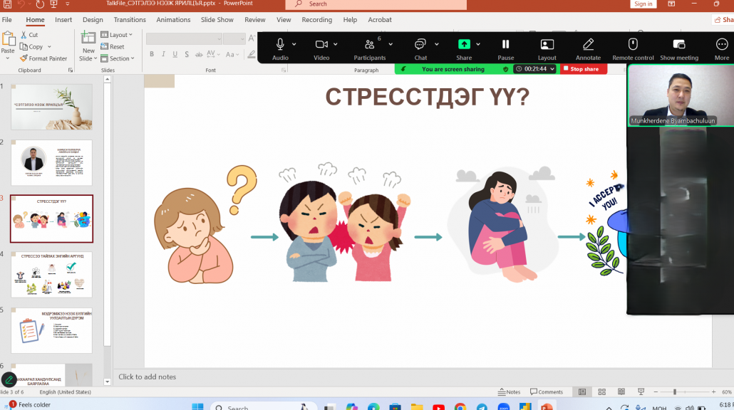Image resolution: width=734 pixels, height=410 pixels.
Task: Open the Slide Show tab
Action: click(x=217, y=20)
